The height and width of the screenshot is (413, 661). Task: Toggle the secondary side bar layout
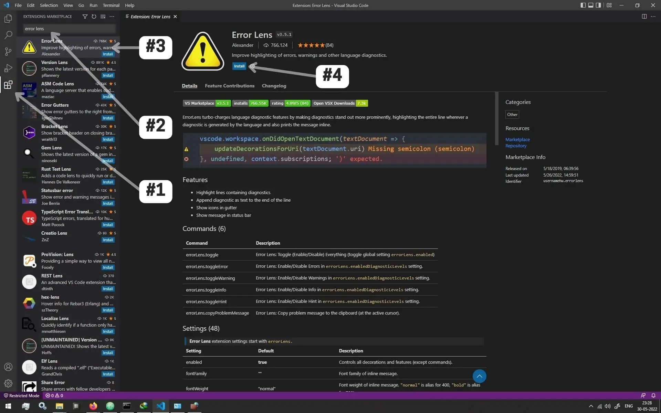pos(599,5)
